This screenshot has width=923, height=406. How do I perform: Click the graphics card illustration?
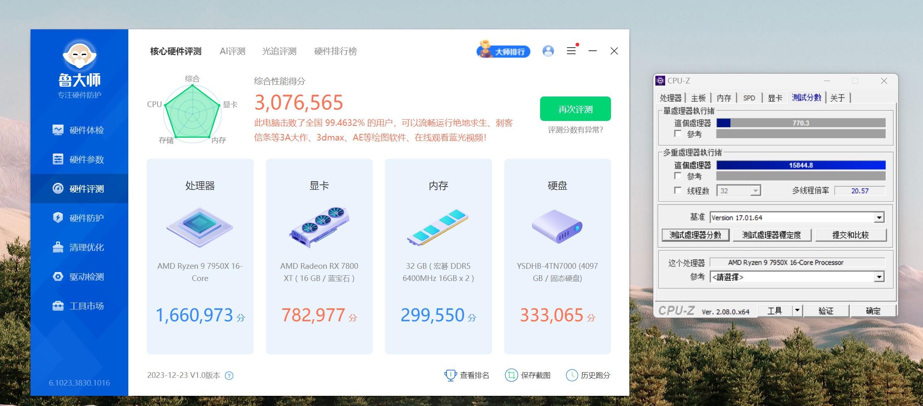tap(319, 227)
